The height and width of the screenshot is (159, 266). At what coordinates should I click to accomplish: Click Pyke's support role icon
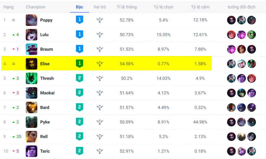(100, 122)
